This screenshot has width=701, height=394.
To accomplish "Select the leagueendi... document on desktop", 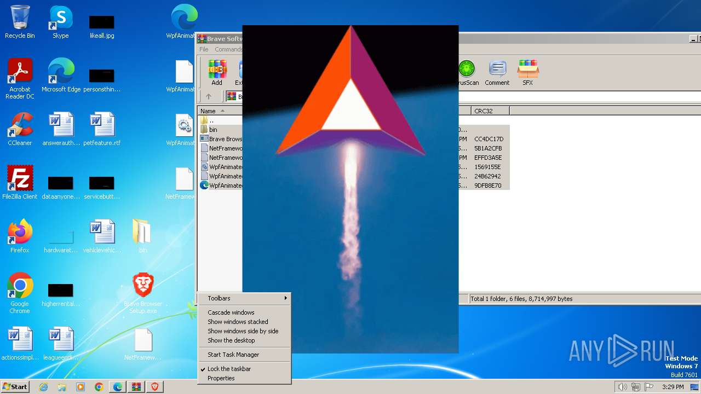I will click(61, 344).
